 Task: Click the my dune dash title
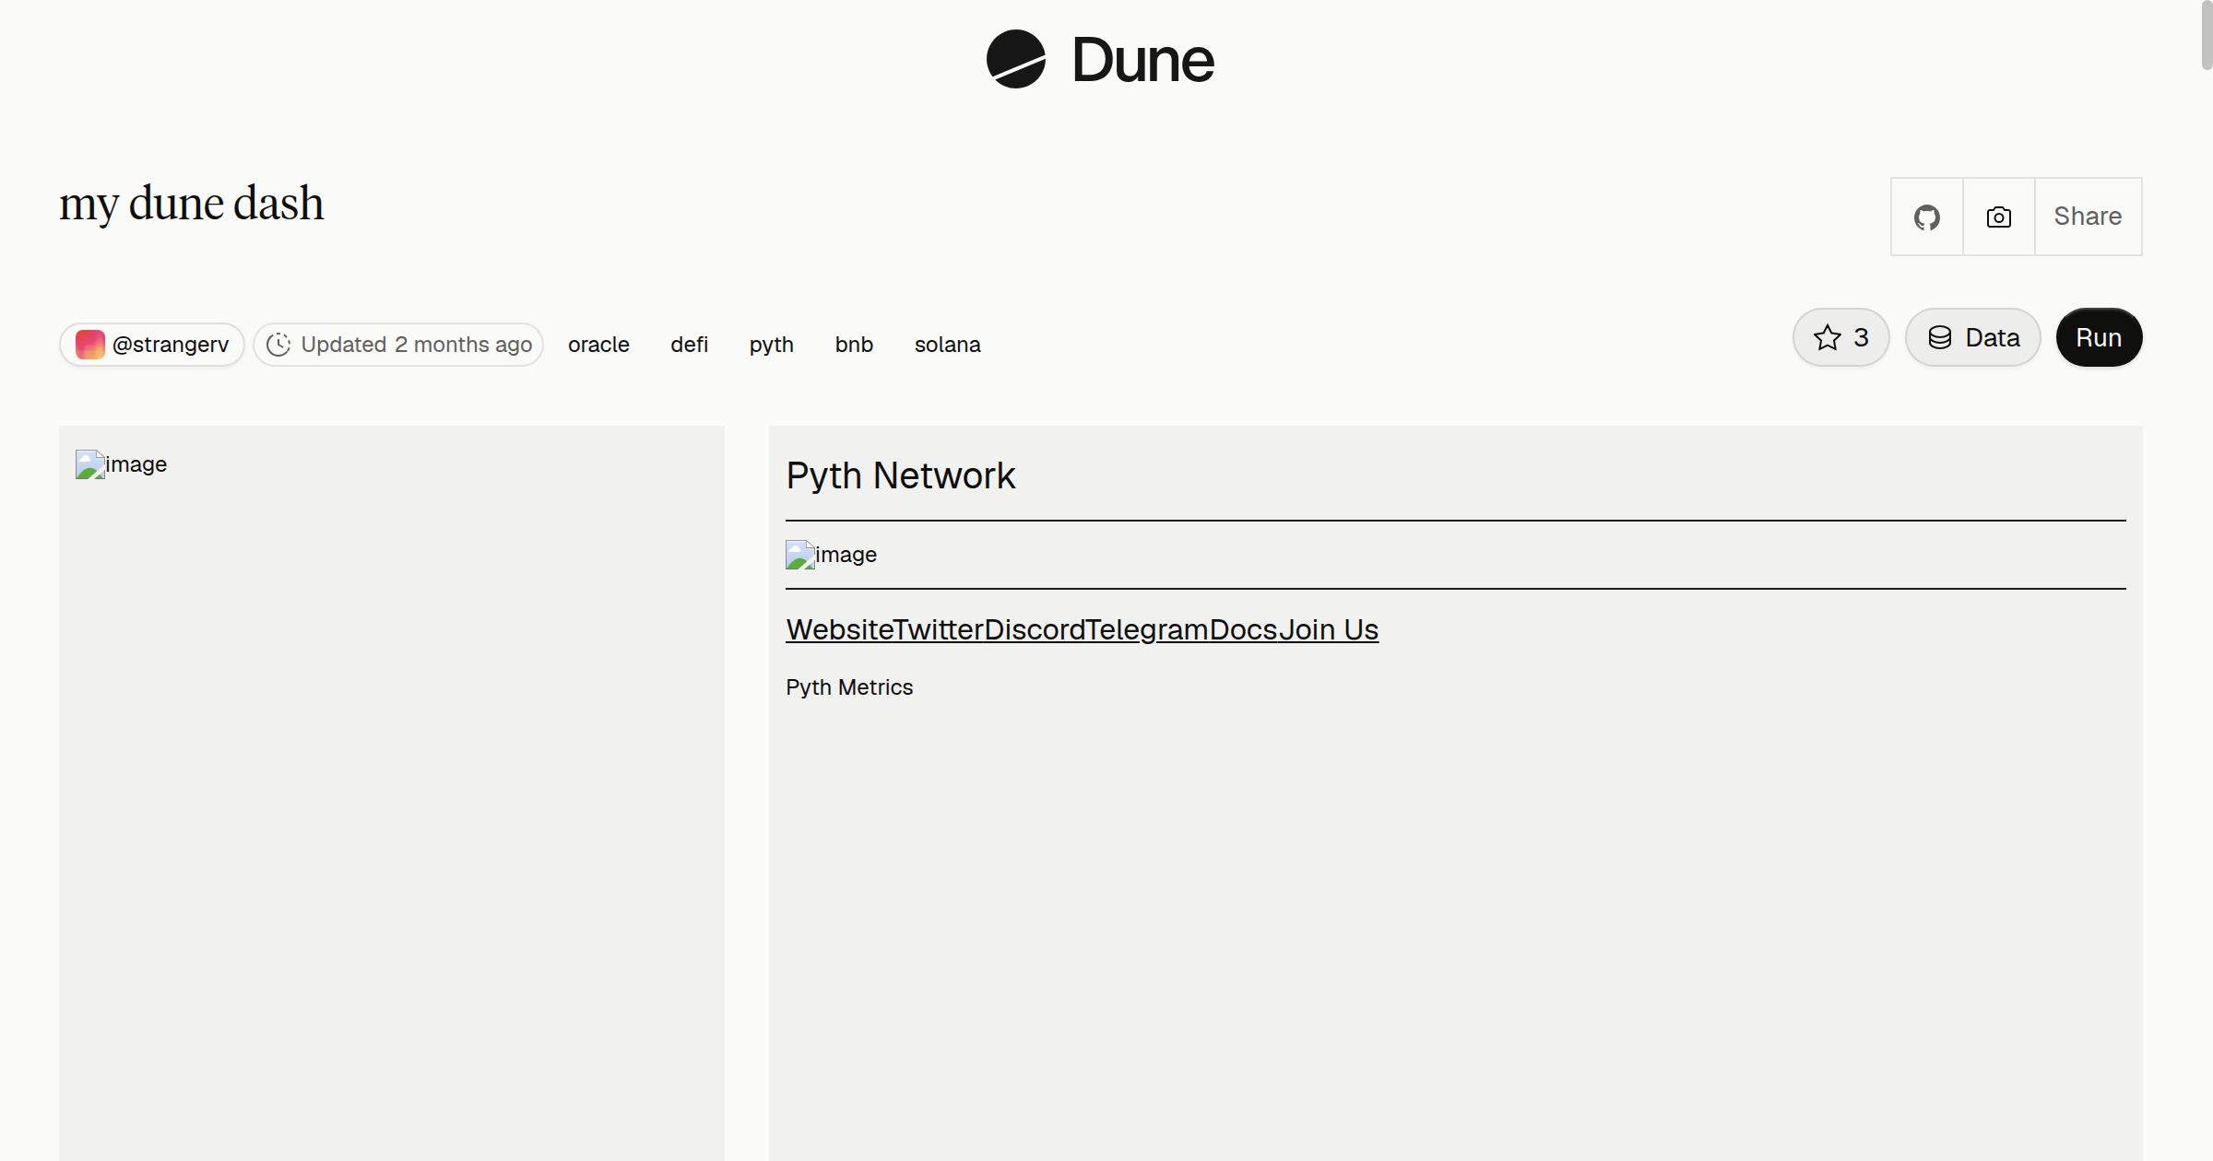coord(192,203)
